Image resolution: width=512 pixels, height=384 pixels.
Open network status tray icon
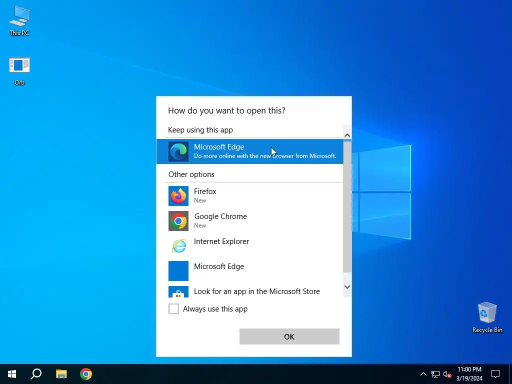[x=435, y=374]
